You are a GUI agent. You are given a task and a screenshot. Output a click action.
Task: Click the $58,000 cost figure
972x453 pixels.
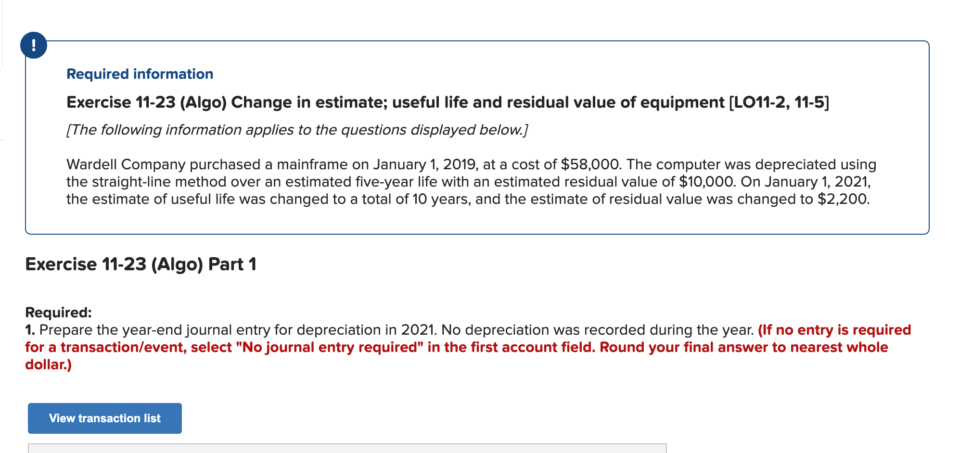click(x=589, y=164)
